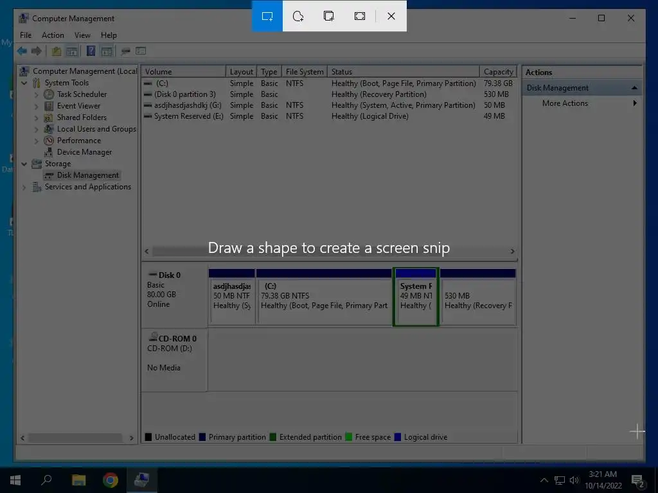Collapse the Storage tree node
This screenshot has height=493, width=658.
click(x=24, y=164)
